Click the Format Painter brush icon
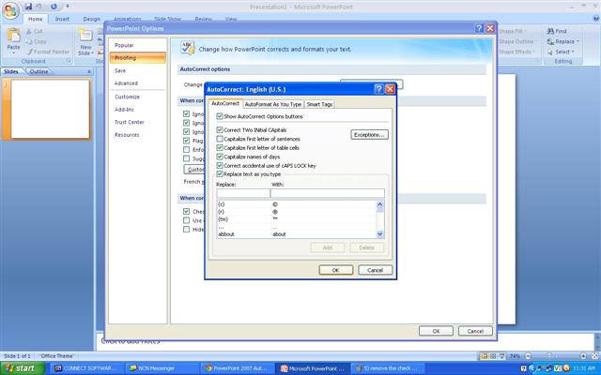The width and height of the screenshot is (601, 375). (x=29, y=52)
